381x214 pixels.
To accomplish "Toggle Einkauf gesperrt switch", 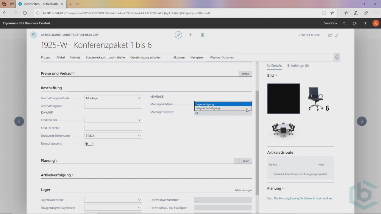I will click(89, 144).
